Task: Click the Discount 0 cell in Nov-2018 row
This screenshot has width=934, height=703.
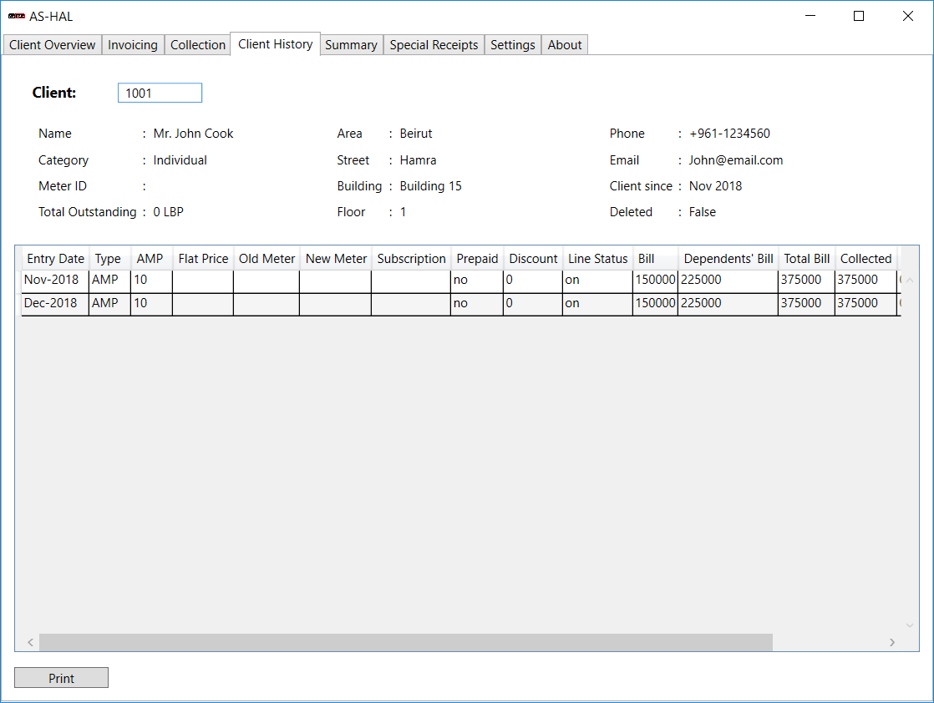Action: pos(533,280)
